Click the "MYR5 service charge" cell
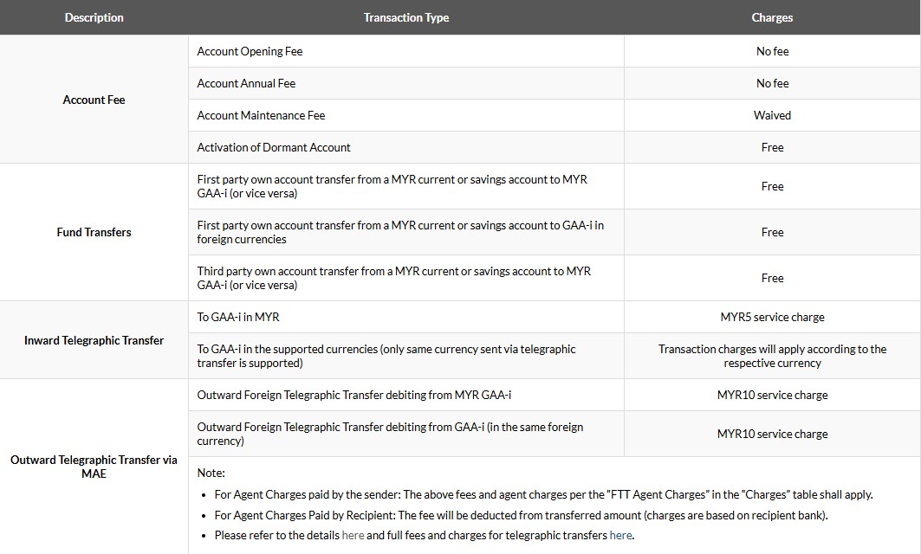The width and height of the screenshot is (921, 554). [772, 317]
